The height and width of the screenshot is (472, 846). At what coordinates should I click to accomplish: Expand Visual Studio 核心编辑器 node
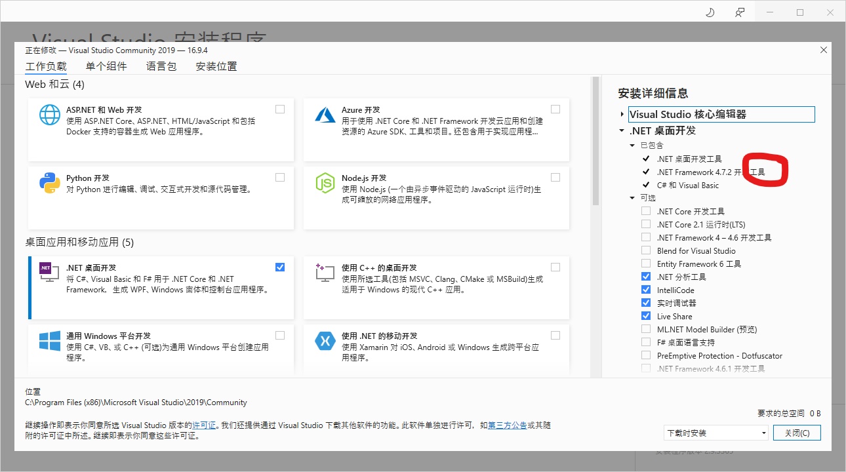[x=622, y=115]
